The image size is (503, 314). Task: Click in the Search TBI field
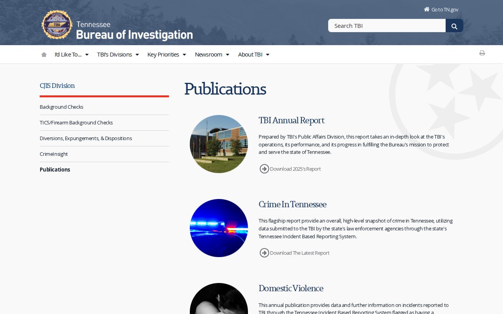coord(387,26)
